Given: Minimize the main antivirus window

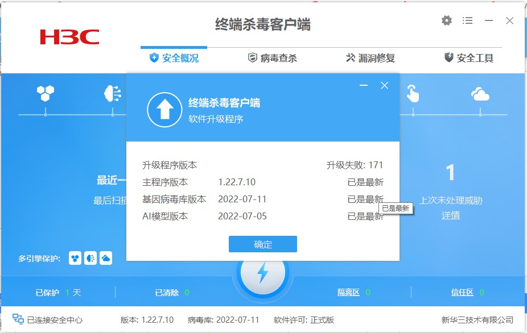Looking at the screenshot, I should pos(489,21).
